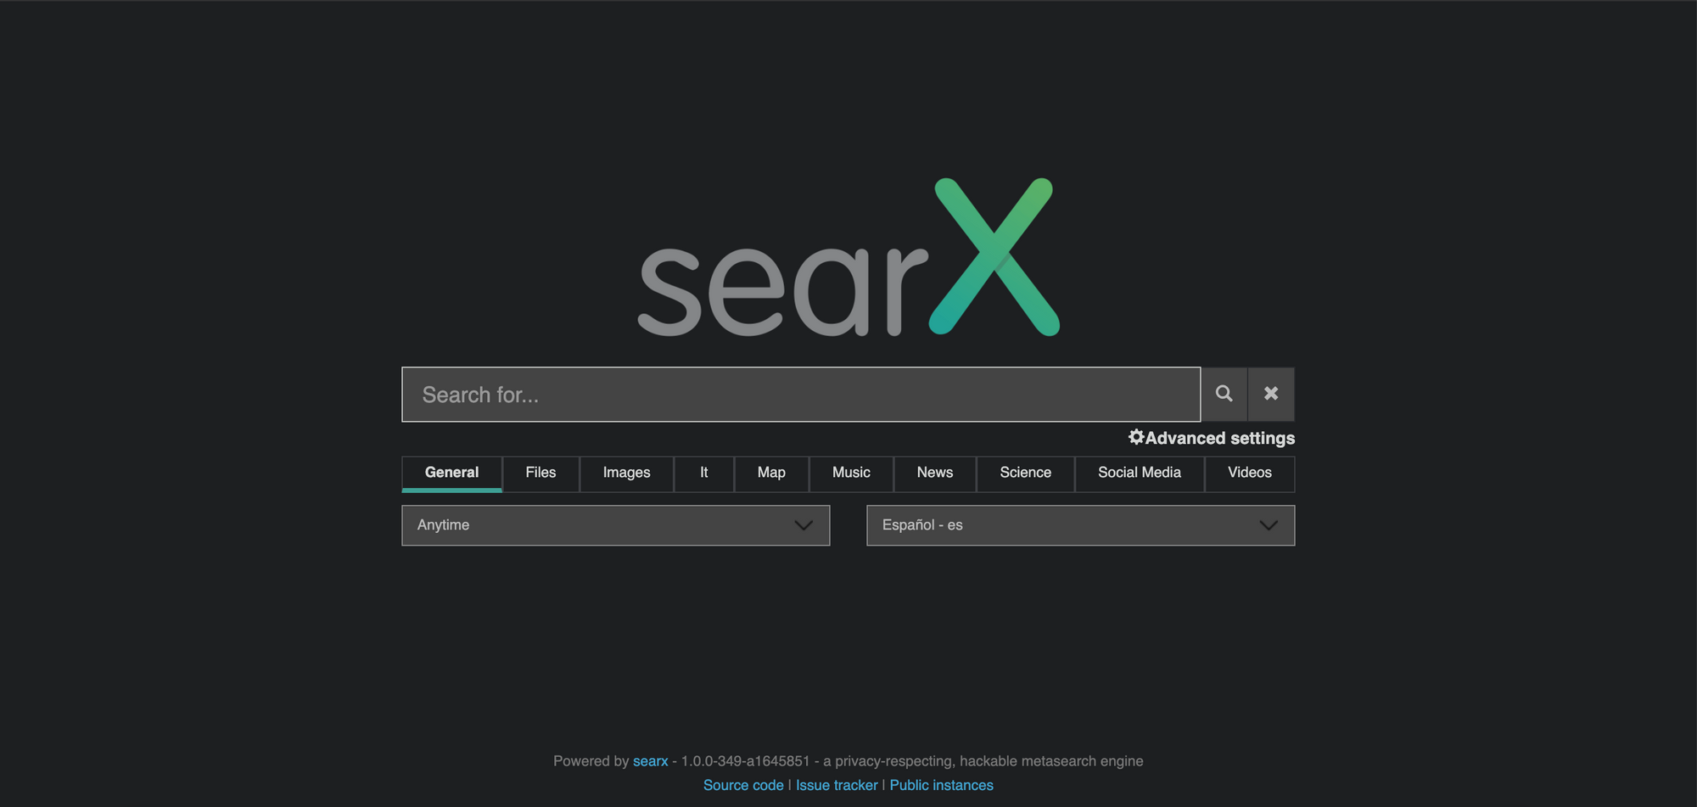Focus the 'Search for...' input box
This screenshot has width=1697, height=807.
click(801, 395)
